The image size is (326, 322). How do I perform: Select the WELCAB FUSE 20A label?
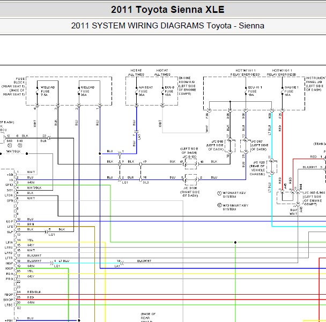(87, 91)
